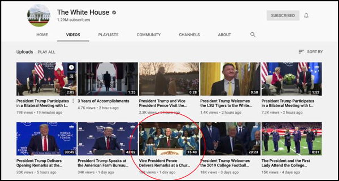Click Add to Queue icon on first thumbnail

(71, 76)
